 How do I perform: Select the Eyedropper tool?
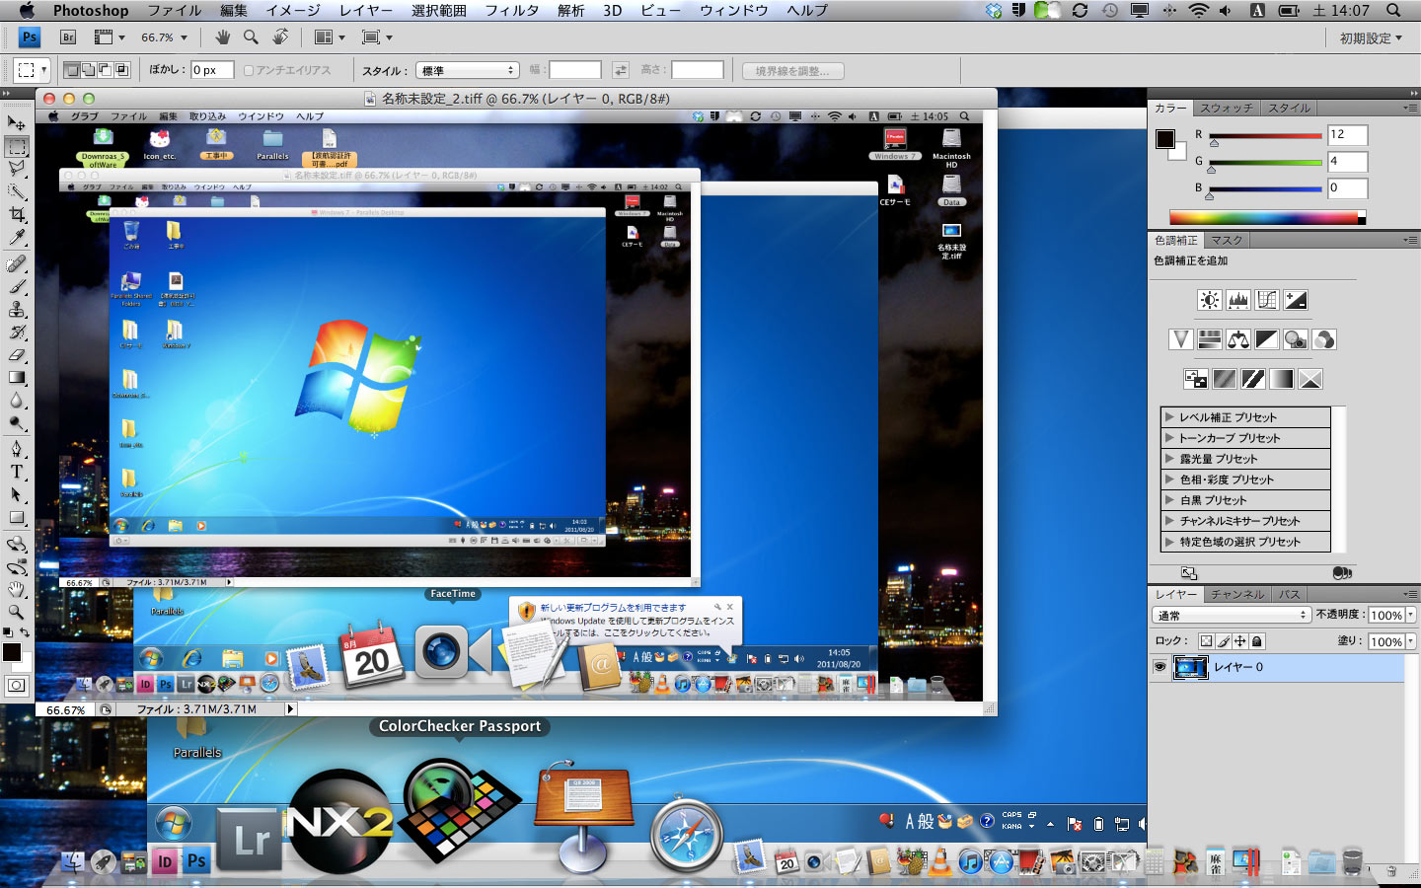(x=17, y=238)
